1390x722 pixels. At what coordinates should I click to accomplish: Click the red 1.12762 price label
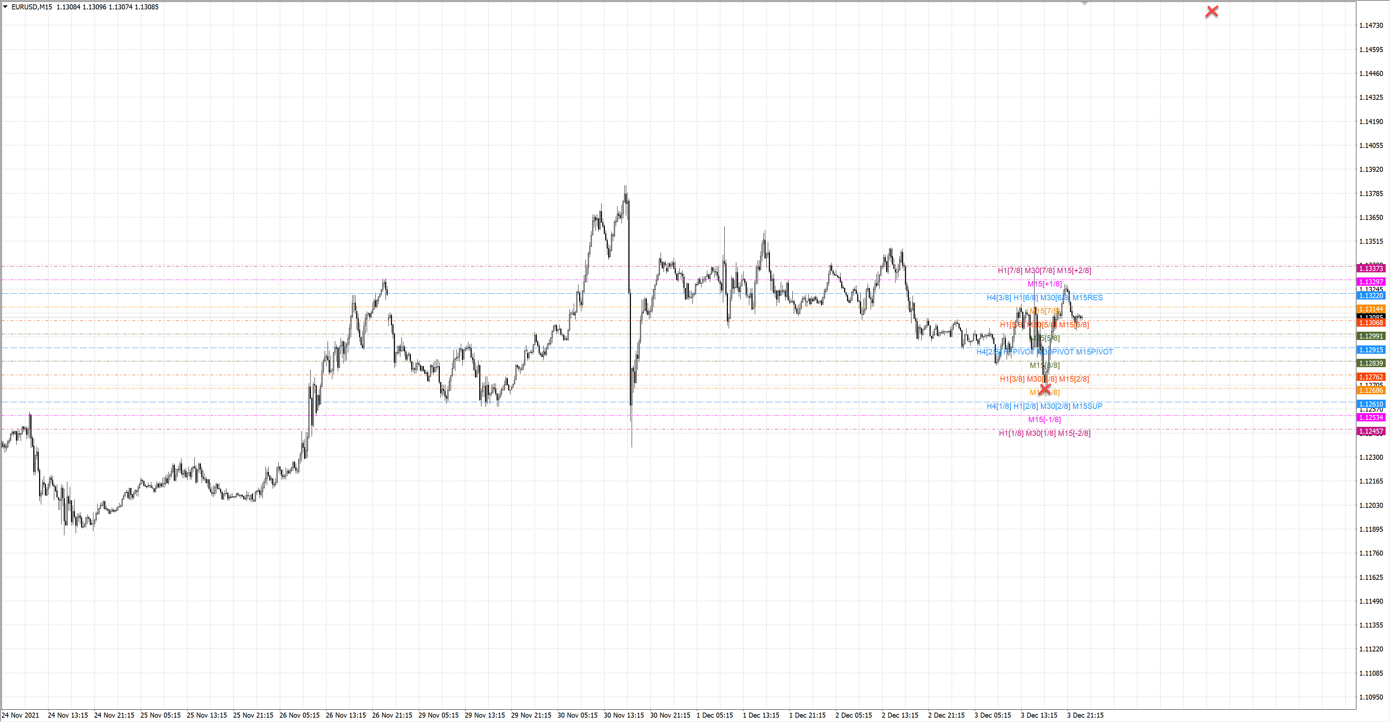(x=1370, y=377)
